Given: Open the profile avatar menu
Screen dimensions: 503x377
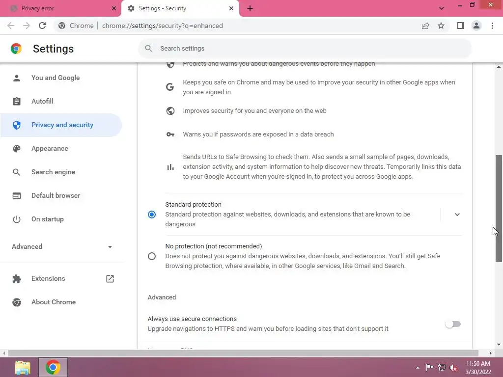Looking at the screenshot, I should pyautogui.click(x=476, y=26).
